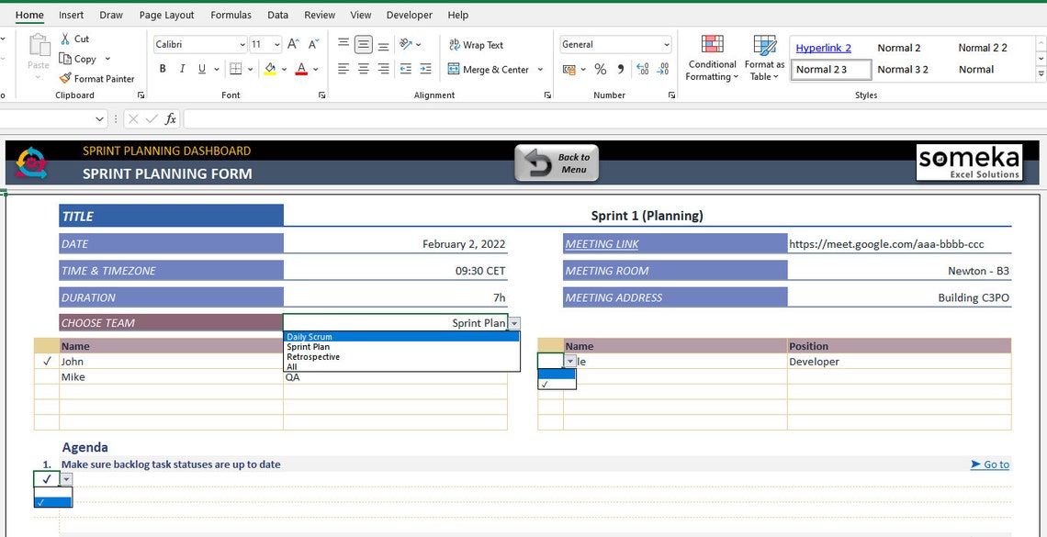Open the Developer ribbon tab
Image resolution: width=1047 pixels, height=537 pixels.
click(x=409, y=15)
